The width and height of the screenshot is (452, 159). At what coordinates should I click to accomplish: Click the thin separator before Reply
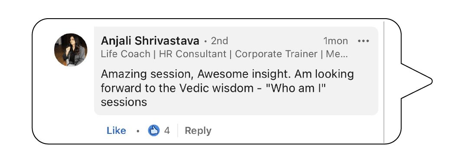pos(177,130)
